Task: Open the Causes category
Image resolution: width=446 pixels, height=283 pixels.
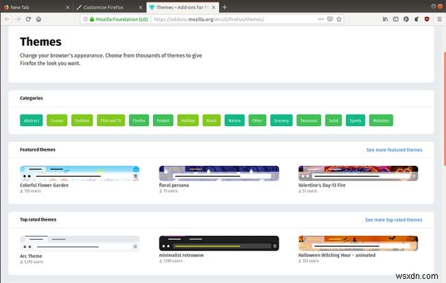Action: 57,121
